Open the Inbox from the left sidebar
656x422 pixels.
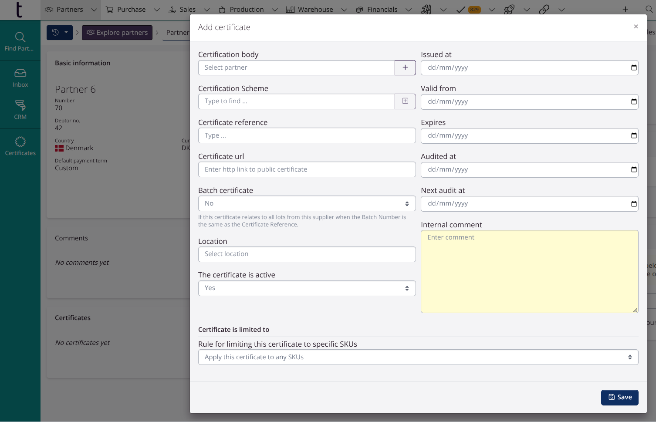tap(20, 78)
